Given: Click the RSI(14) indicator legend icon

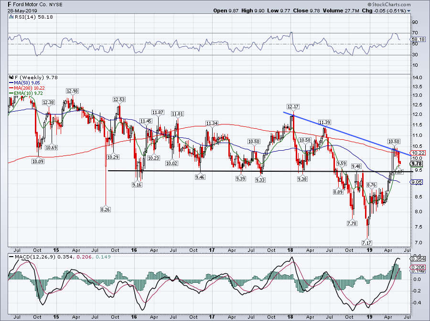Looking at the screenshot, I should pyautogui.click(x=11, y=17).
